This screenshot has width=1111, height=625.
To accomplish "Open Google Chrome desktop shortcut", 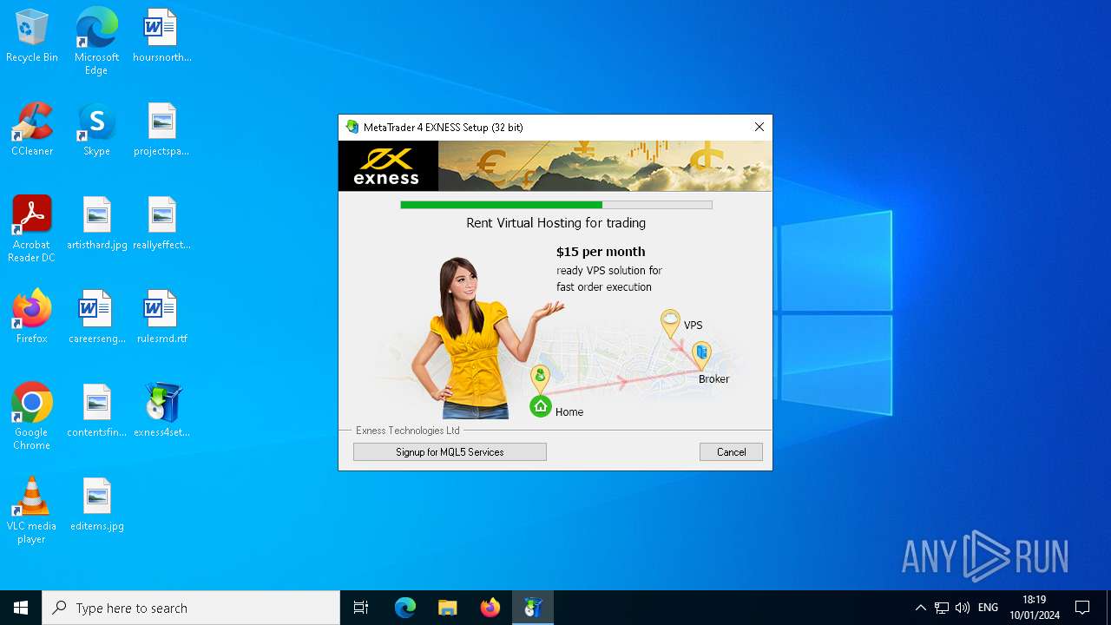I will point(32,416).
